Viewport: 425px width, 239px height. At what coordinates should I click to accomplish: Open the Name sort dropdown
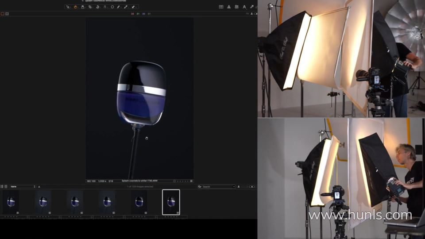(22, 187)
